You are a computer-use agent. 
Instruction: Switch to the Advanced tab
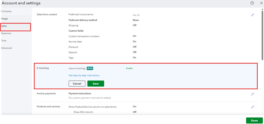coord(7,48)
